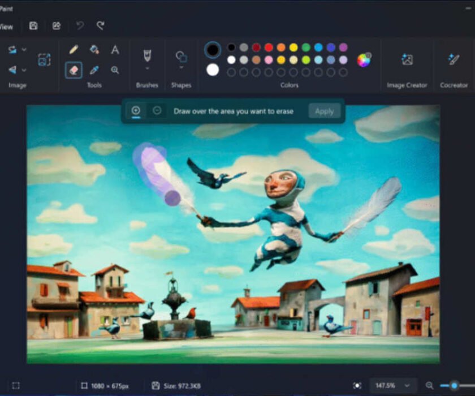Select the Fill with color tool
This screenshot has height=396, width=475.
94,50
